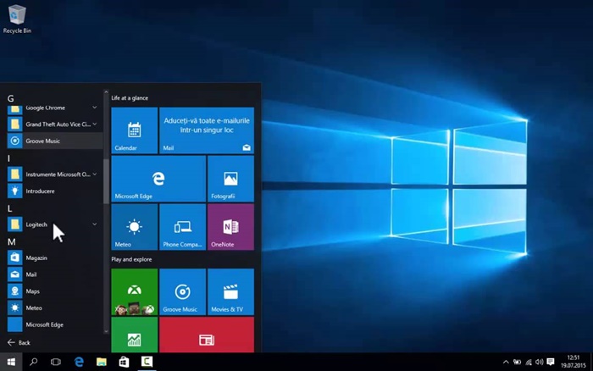Open Introducere in the app list
Screen dimensions: 593x371
[54, 191]
